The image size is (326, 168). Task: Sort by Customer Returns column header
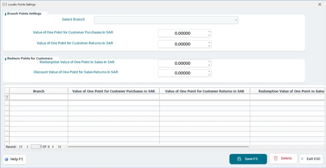[204, 91]
